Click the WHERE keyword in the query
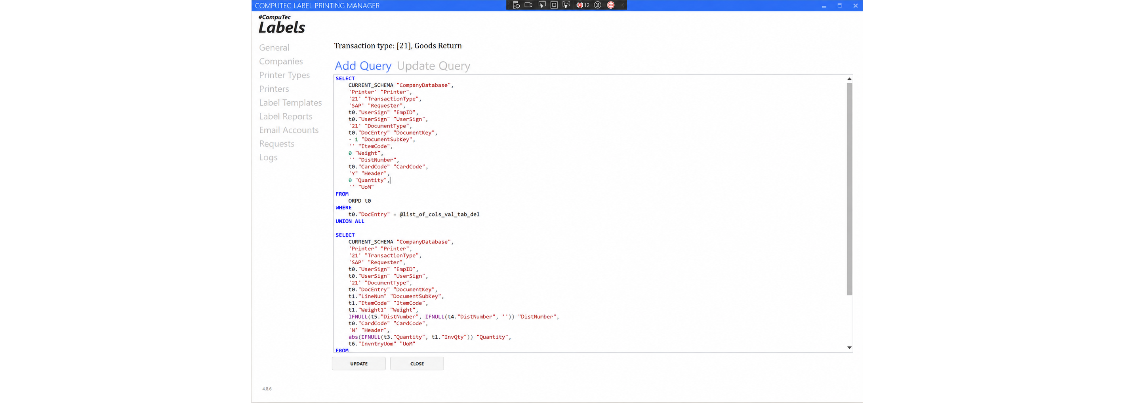This screenshot has width=1121, height=404. point(343,207)
